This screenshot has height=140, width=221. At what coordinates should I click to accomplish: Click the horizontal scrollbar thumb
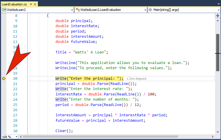tap(100, 137)
